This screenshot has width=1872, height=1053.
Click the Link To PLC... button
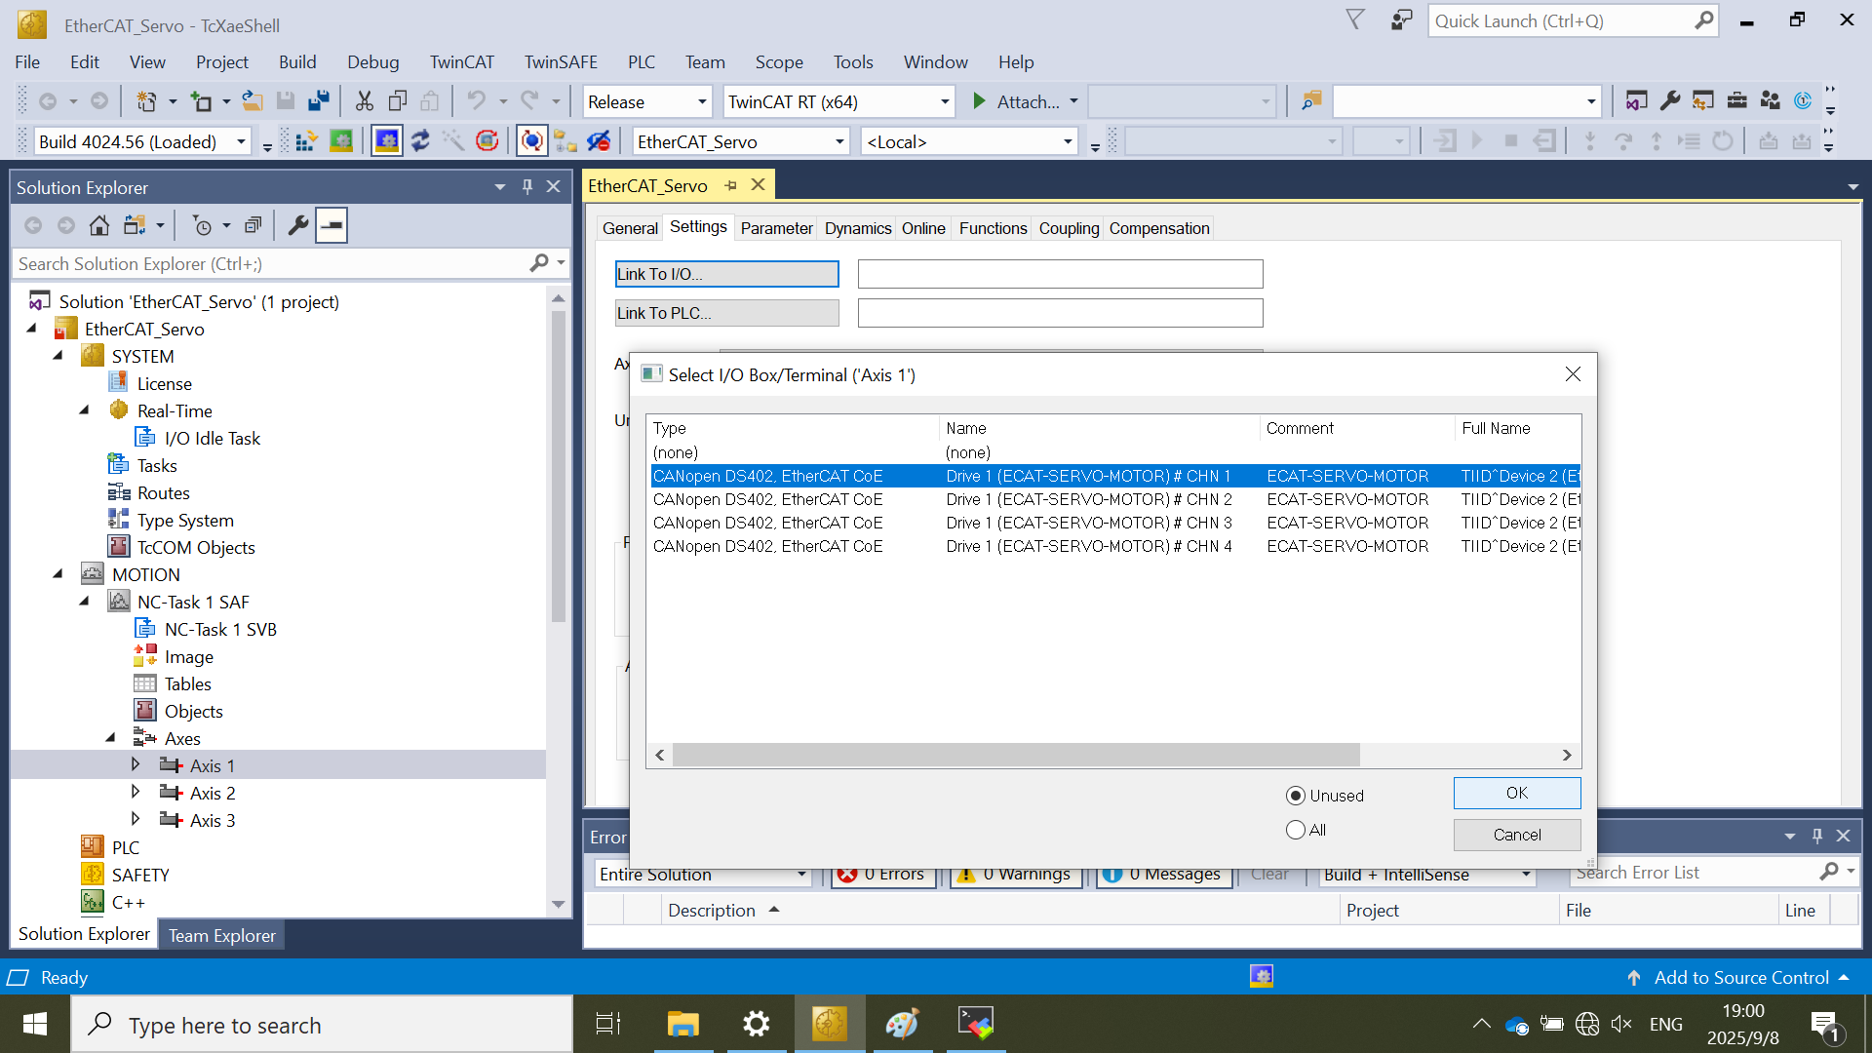point(726,313)
